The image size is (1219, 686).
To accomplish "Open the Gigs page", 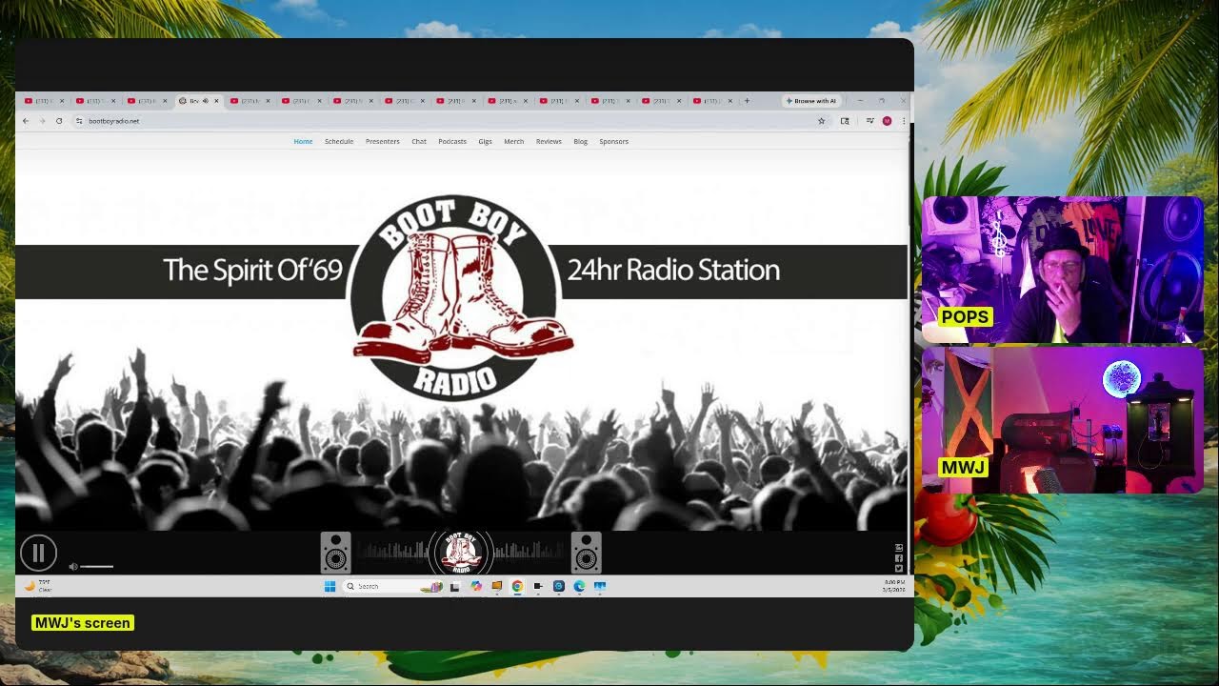I will [x=486, y=141].
